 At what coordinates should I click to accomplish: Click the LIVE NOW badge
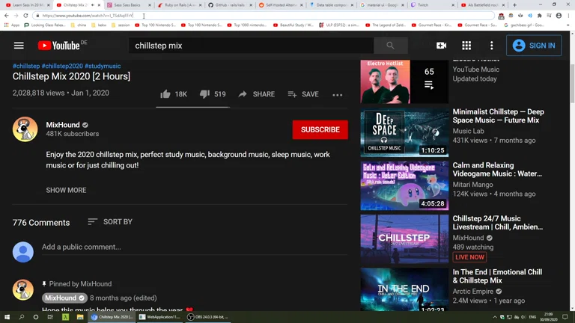(x=469, y=257)
